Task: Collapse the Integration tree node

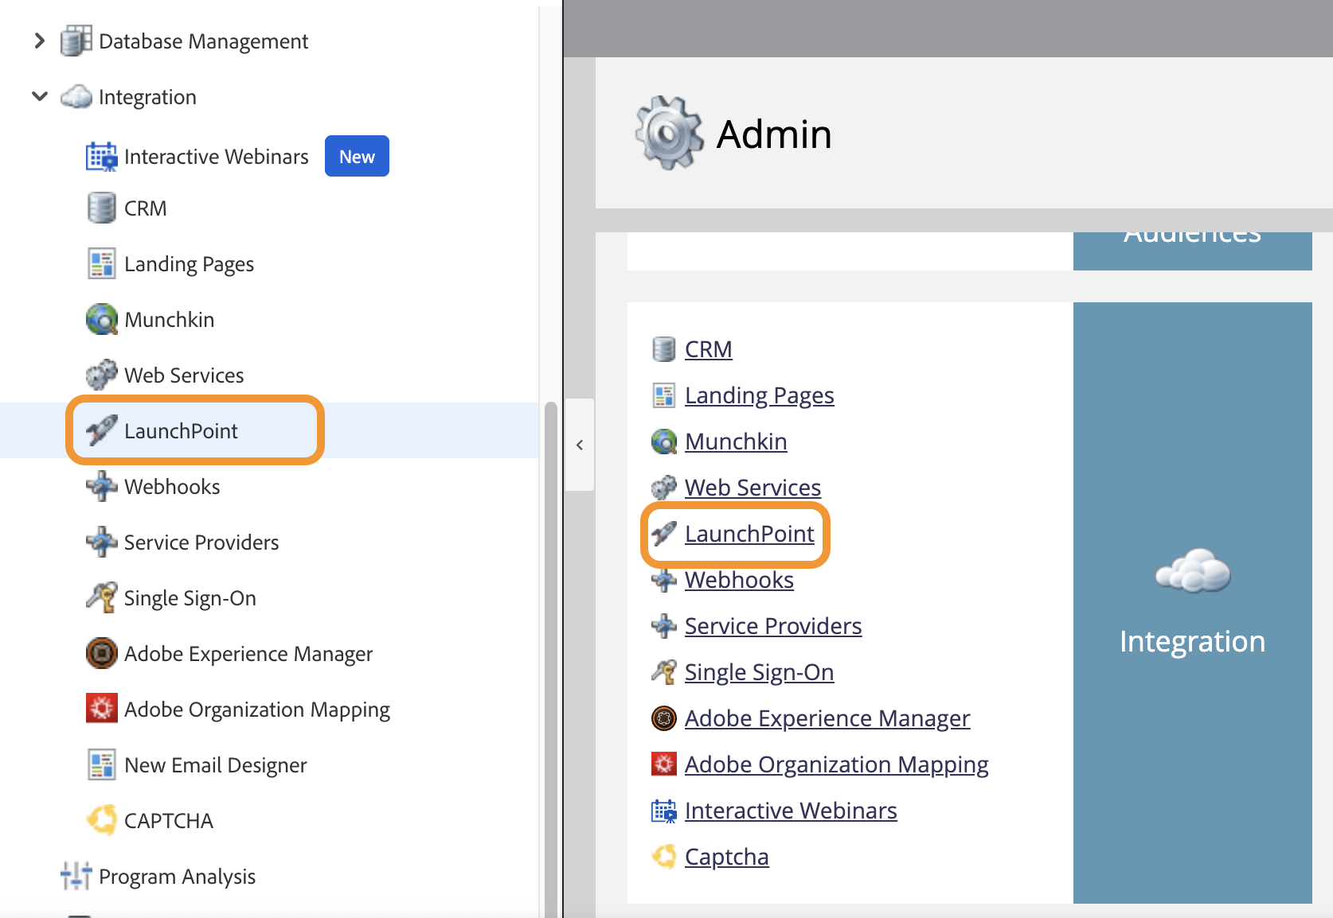Action: tap(39, 97)
